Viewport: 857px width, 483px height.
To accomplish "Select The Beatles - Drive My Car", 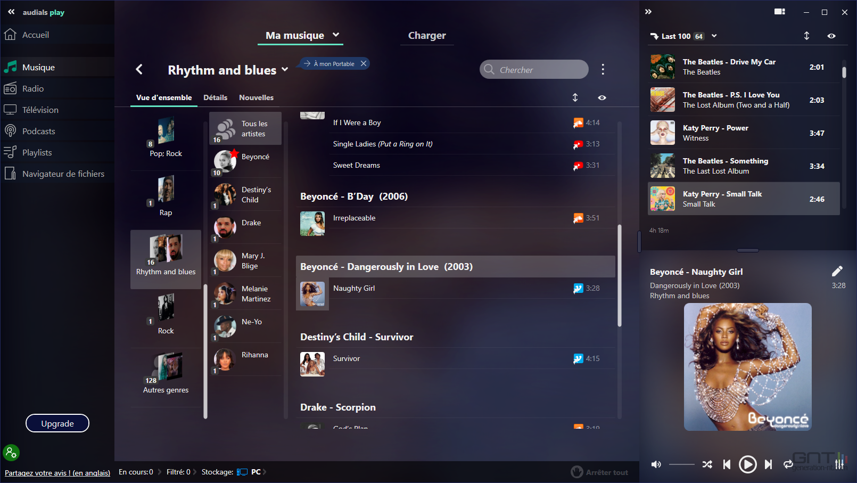I will tap(744, 67).
